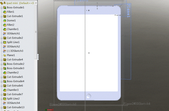This screenshot has width=169, height=111.
Task: Click the Fillet2 feature icon
Action: point(5,25)
